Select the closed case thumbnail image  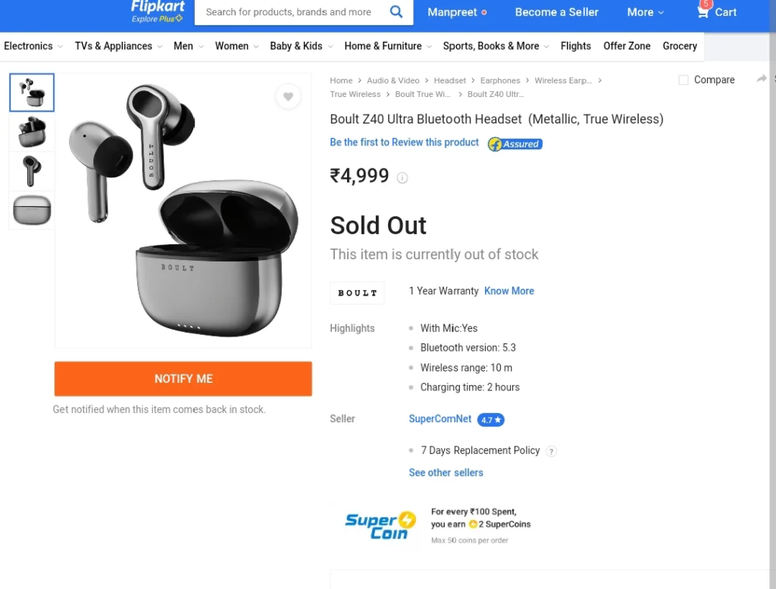tap(32, 211)
